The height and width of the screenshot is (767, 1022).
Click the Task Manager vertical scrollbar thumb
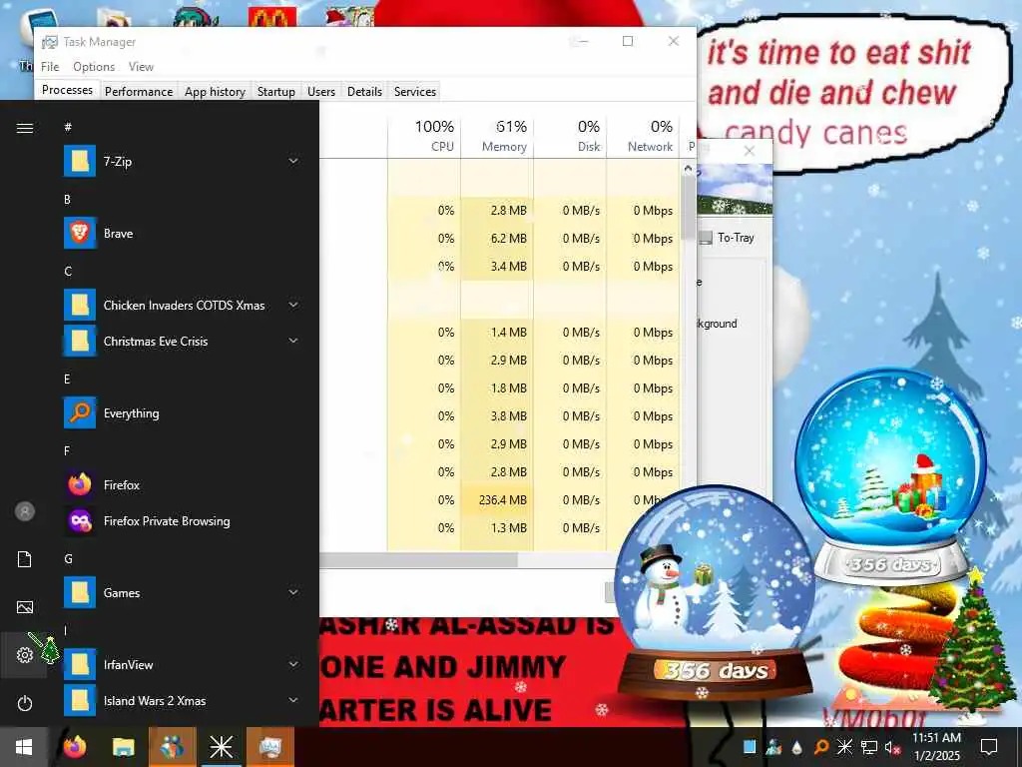[689, 208]
